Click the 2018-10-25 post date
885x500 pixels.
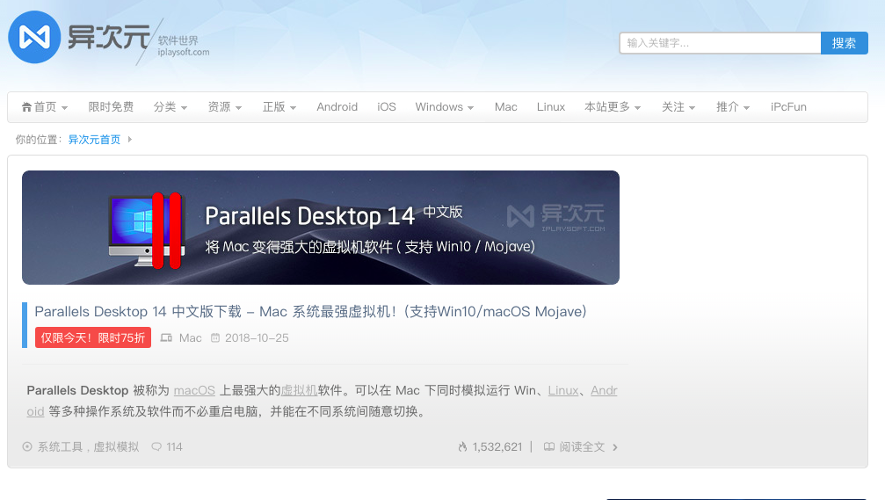point(257,337)
